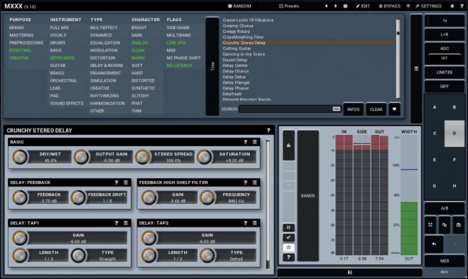Click the Dry/Wet knob
The width and height of the screenshot is (468, 279).
click(x=21, y=157)
